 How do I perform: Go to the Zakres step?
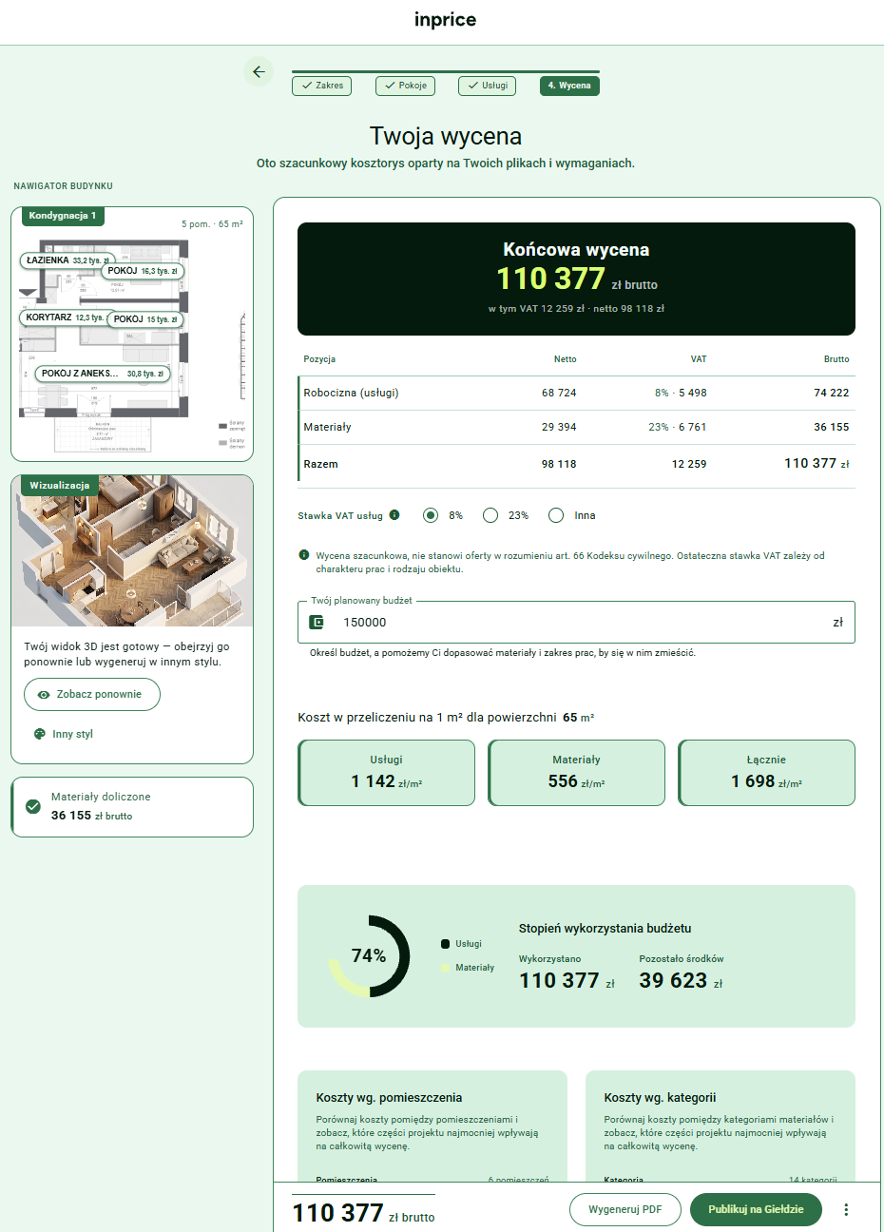[321, 86]
